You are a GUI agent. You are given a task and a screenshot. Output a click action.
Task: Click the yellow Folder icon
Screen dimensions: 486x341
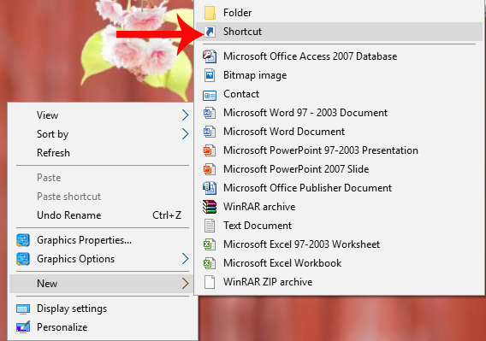coord(210,13)
